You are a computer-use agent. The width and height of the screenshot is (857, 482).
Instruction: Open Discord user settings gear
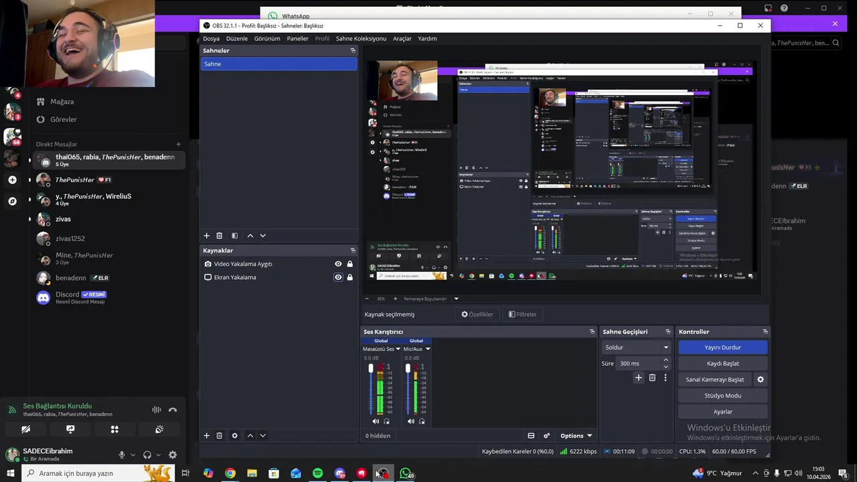pos(173,455)
